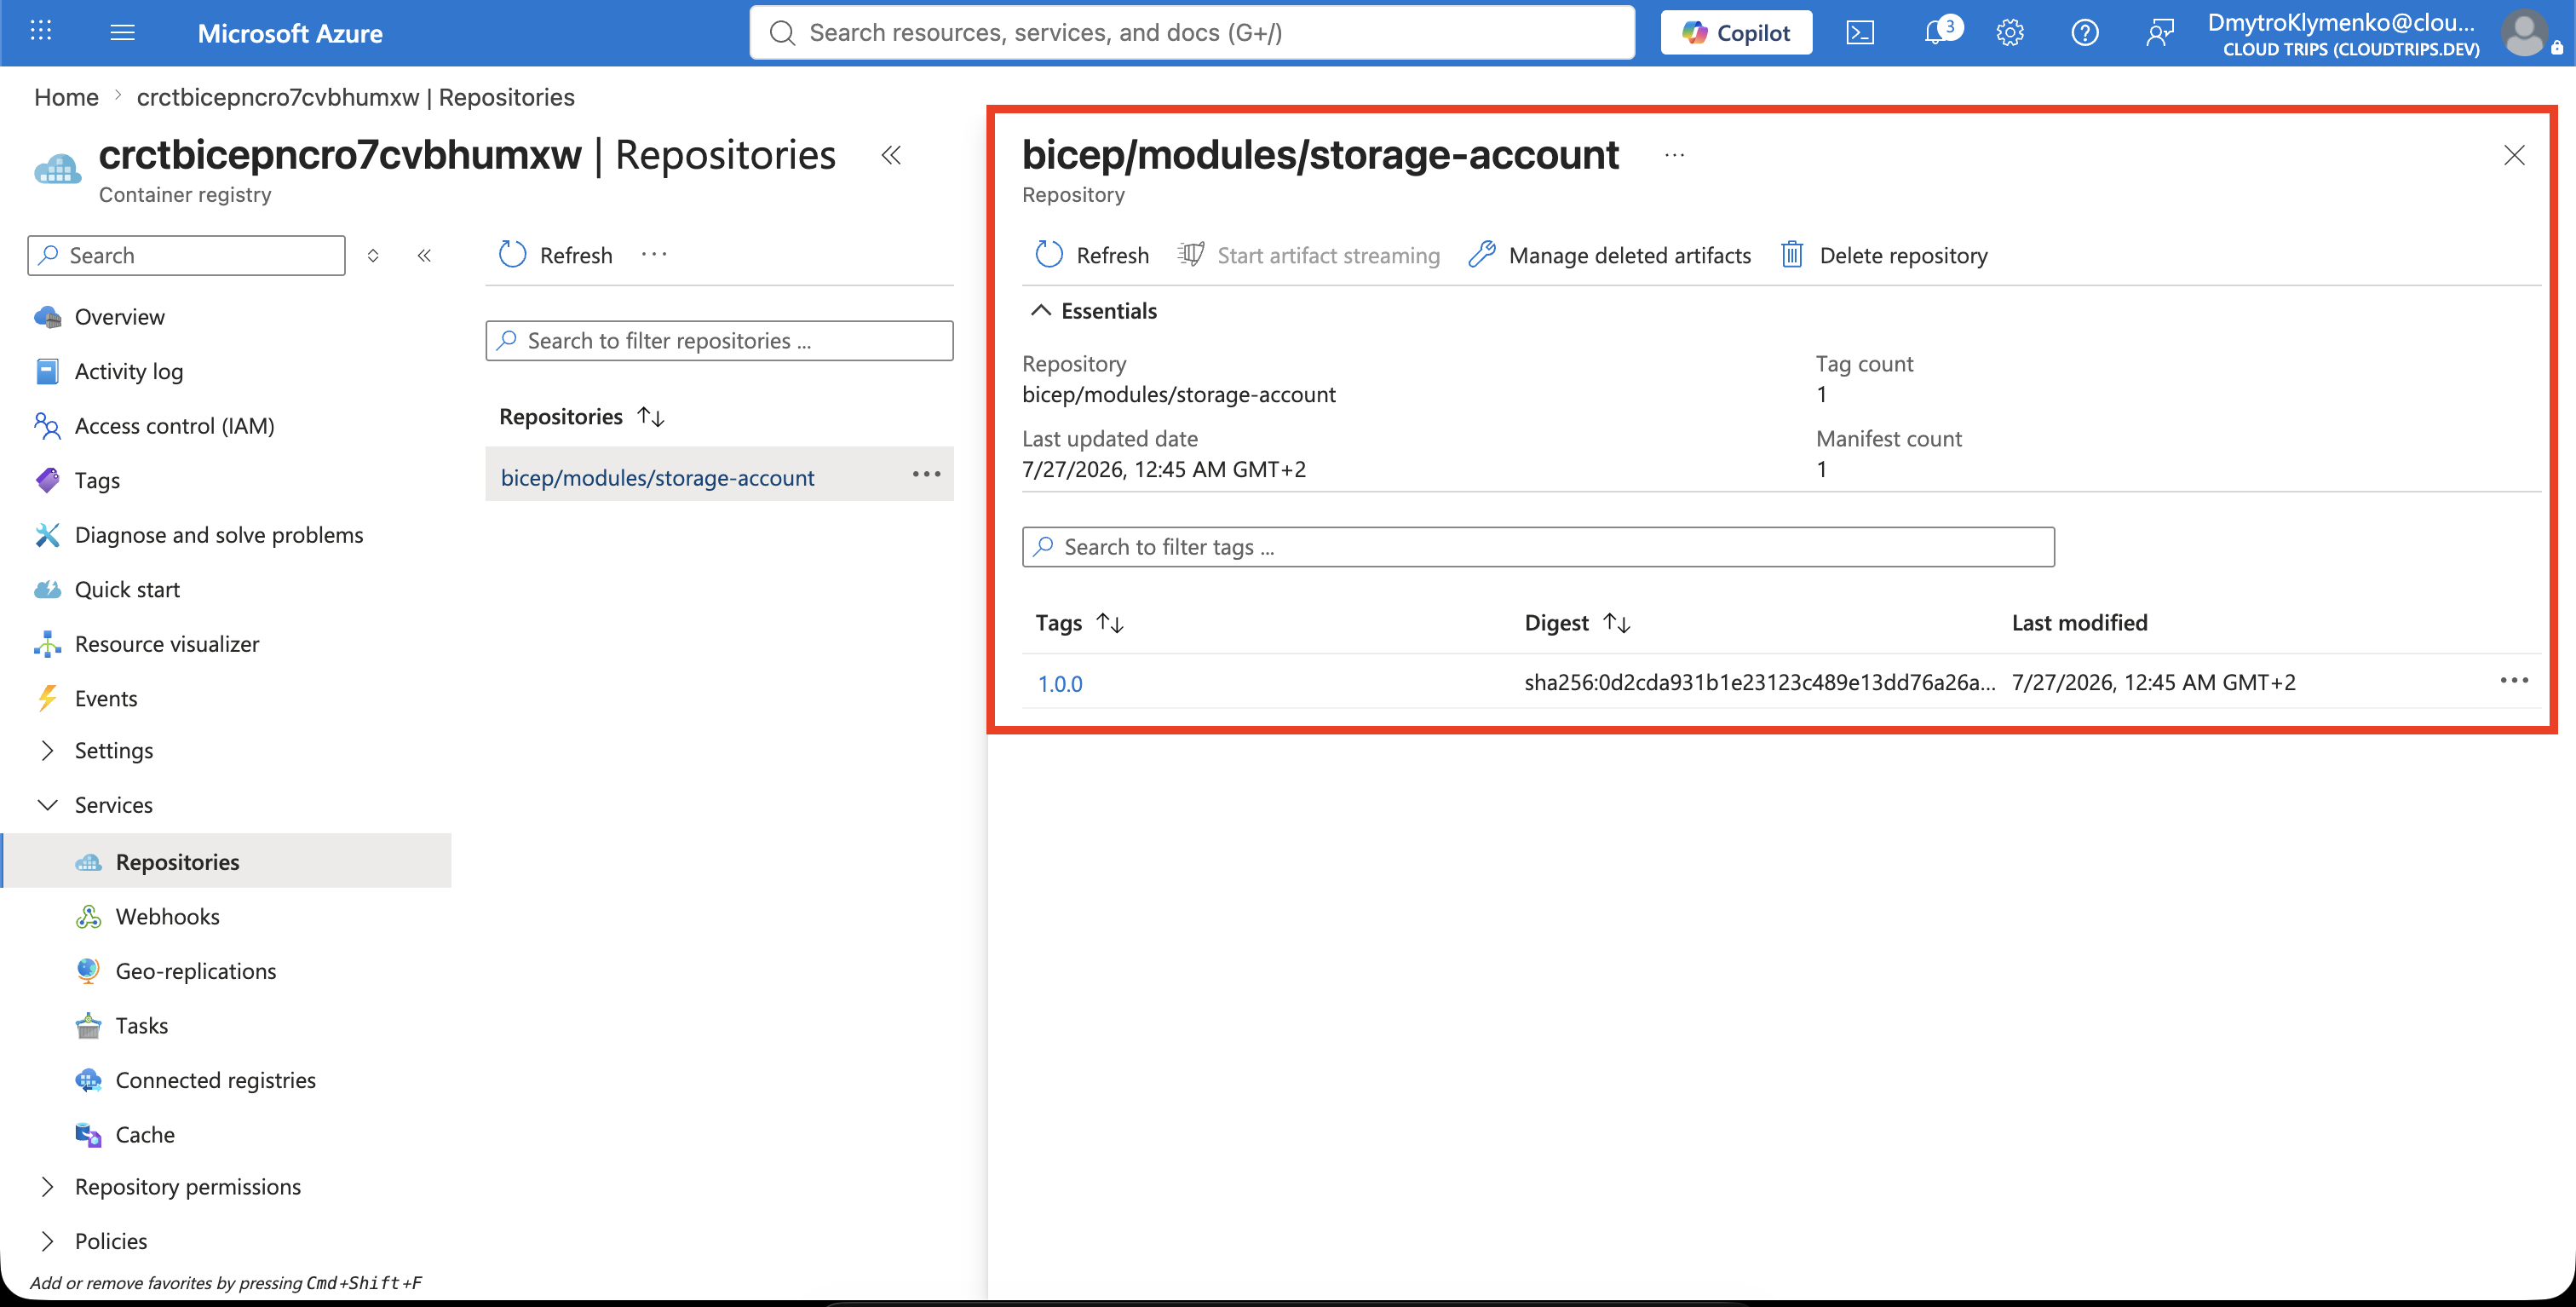This screenshot has height=1307, width=2576.
Task: Open tag 1.0.0
Action: pyautogui.click(x=1059, y=684)
